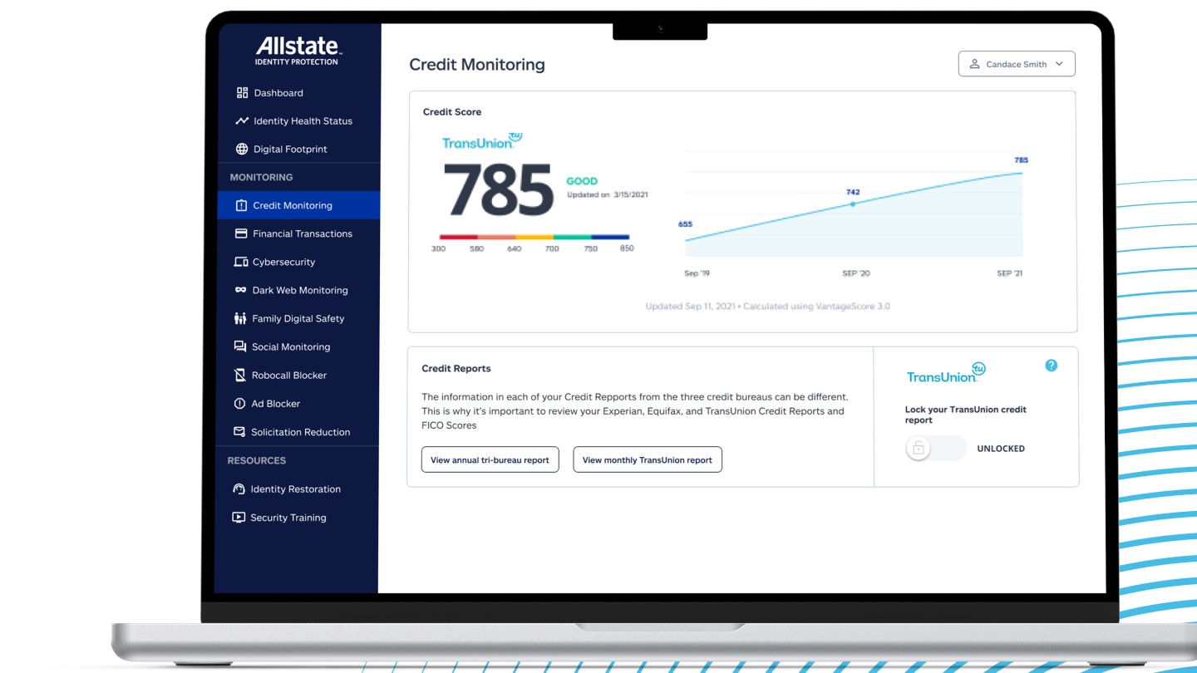
Task: Click the RESOURCES section header
Action: click(257, 460)
